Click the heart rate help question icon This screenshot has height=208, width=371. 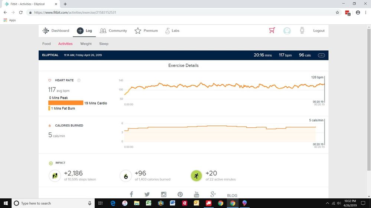79,80
